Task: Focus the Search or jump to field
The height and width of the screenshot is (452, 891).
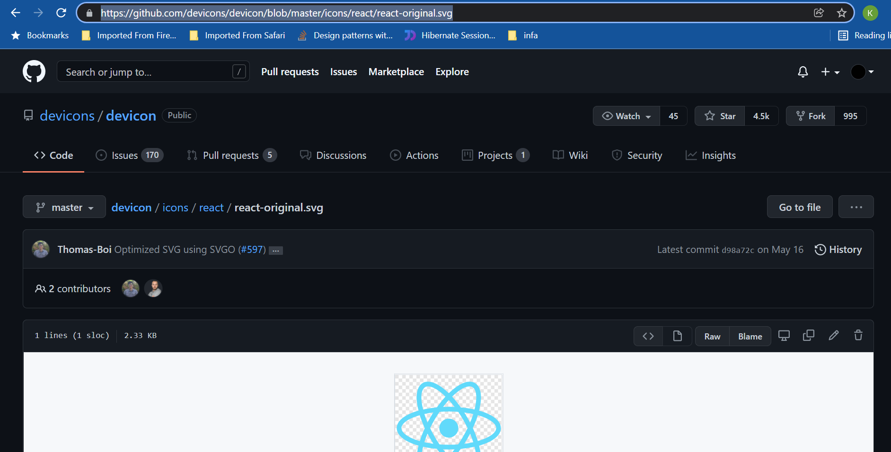Action: pyautogui.click(x=153, y=72)
